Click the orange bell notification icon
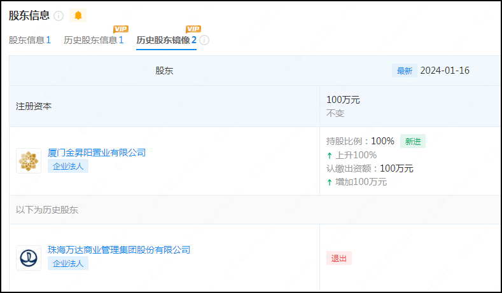 coord(78,15)
